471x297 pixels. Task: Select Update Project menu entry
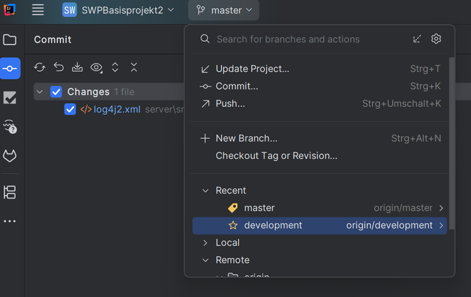tap(252, 69)
